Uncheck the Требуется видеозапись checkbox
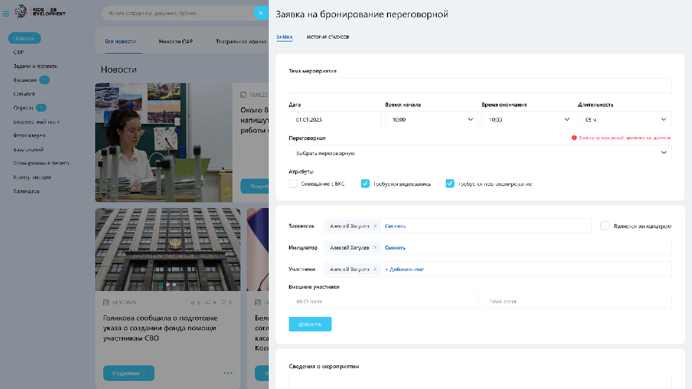This screenshot has height=389, width=692. tap(365, 184)
